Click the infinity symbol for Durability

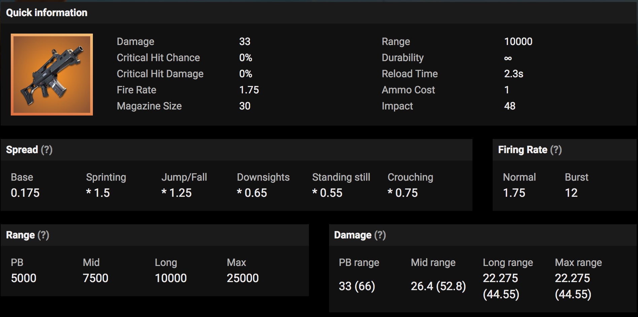tap(508, 58)
